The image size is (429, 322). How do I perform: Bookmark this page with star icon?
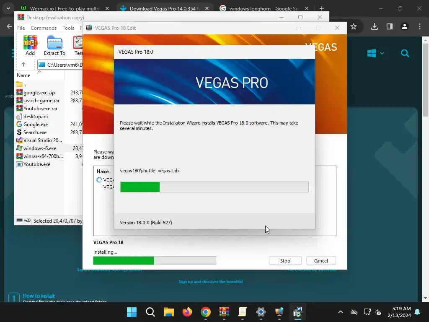[x=354, y=26]
